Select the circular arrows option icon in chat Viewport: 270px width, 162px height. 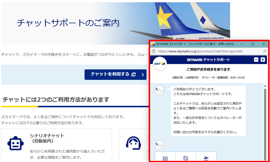tap(185, 158)
